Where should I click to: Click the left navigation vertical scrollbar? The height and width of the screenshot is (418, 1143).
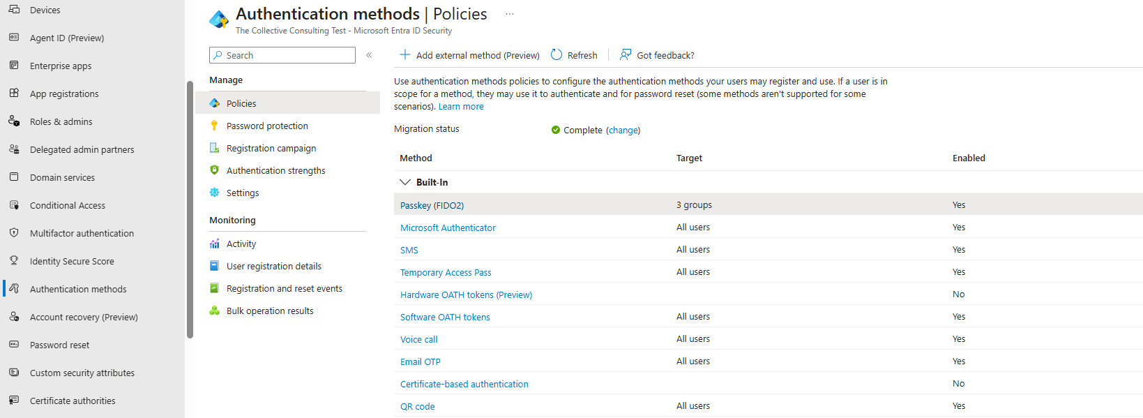coord(190,209)
